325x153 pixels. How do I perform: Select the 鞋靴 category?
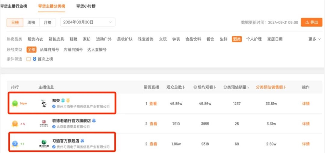pyautogui.click(x=73, y=39)
